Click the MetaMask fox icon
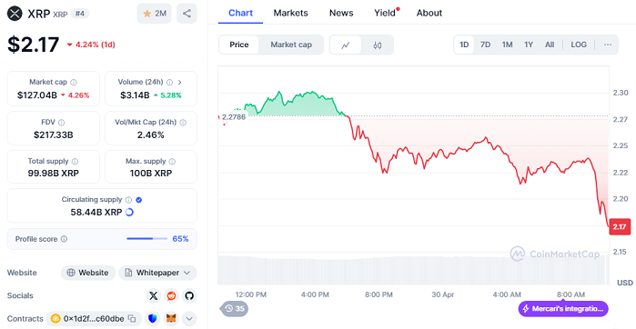 172,319
